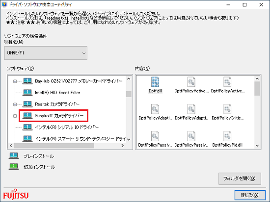
Task: Click the Realtek カメラドライバー laptop icon
Action: tap(27, 104)
